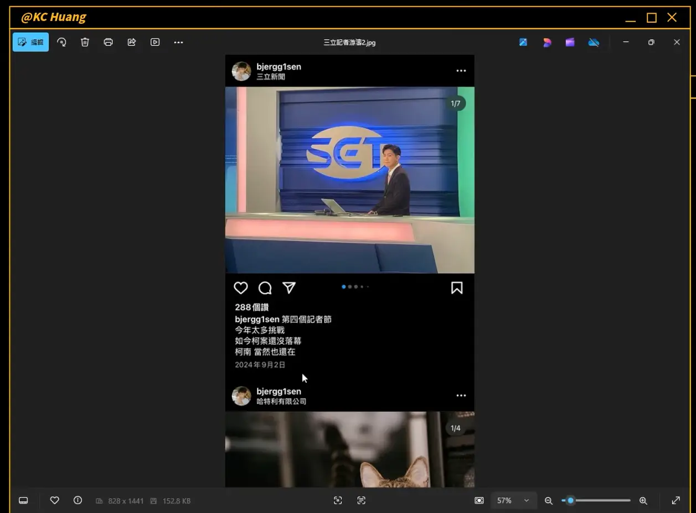Click the 編輯 edit image button

[30, 42]
